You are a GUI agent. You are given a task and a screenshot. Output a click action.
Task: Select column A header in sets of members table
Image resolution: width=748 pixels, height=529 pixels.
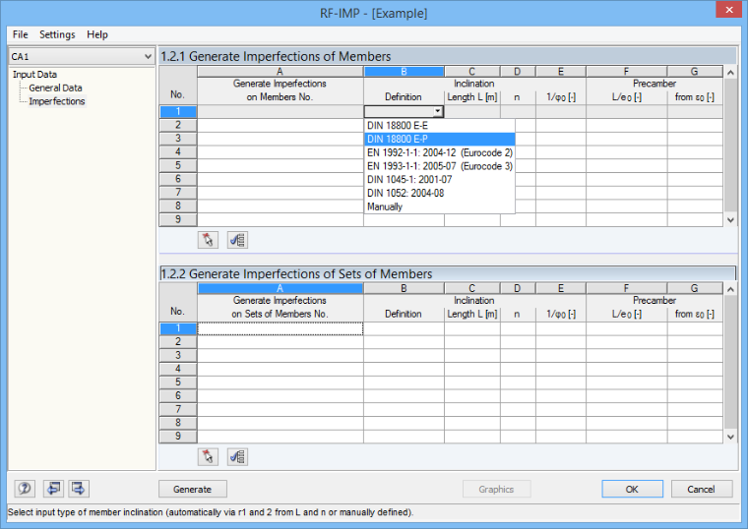click(280, 288)
